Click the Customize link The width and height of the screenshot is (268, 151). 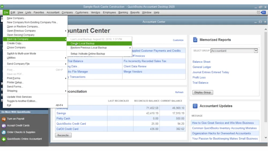[178, 40]
